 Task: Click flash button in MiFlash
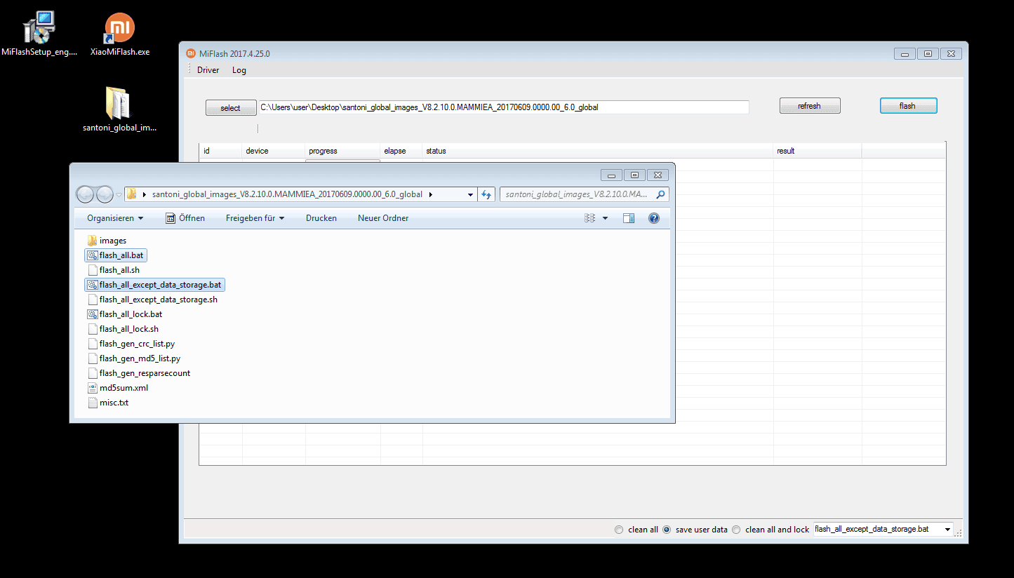click(908, 106)
